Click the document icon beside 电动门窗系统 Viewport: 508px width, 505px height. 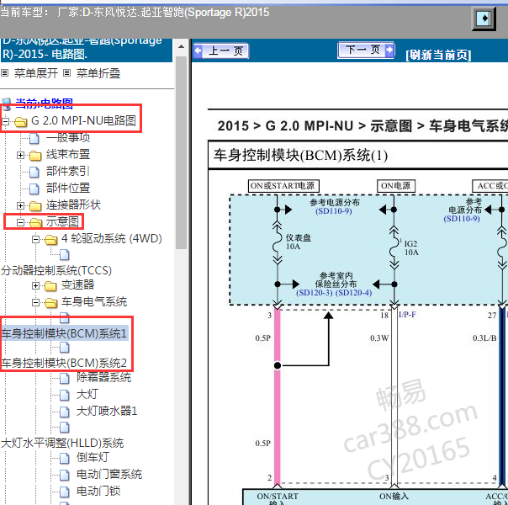(65, 476)
